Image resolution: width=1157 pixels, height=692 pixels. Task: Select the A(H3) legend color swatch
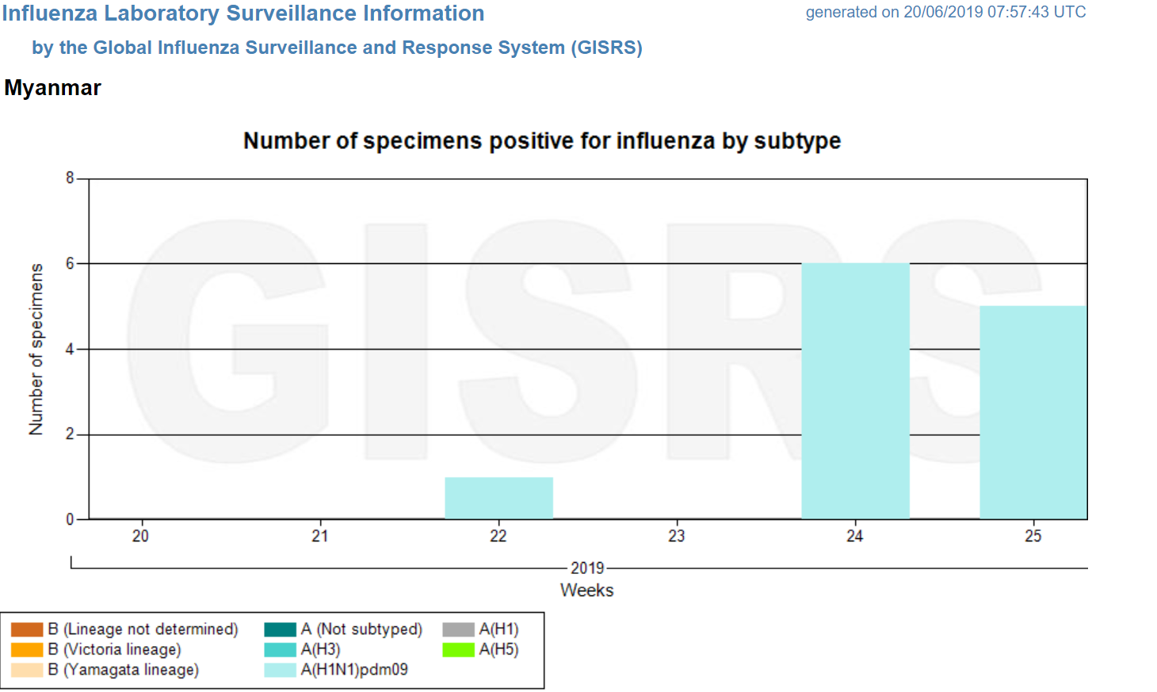coord(280,650)
